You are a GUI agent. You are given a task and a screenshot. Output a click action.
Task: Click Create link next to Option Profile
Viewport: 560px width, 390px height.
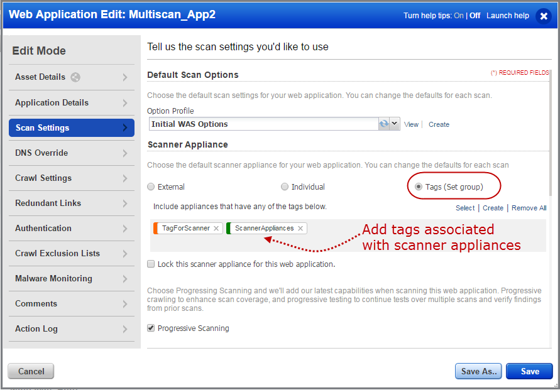pyautogui.click(x=439, y=124)
